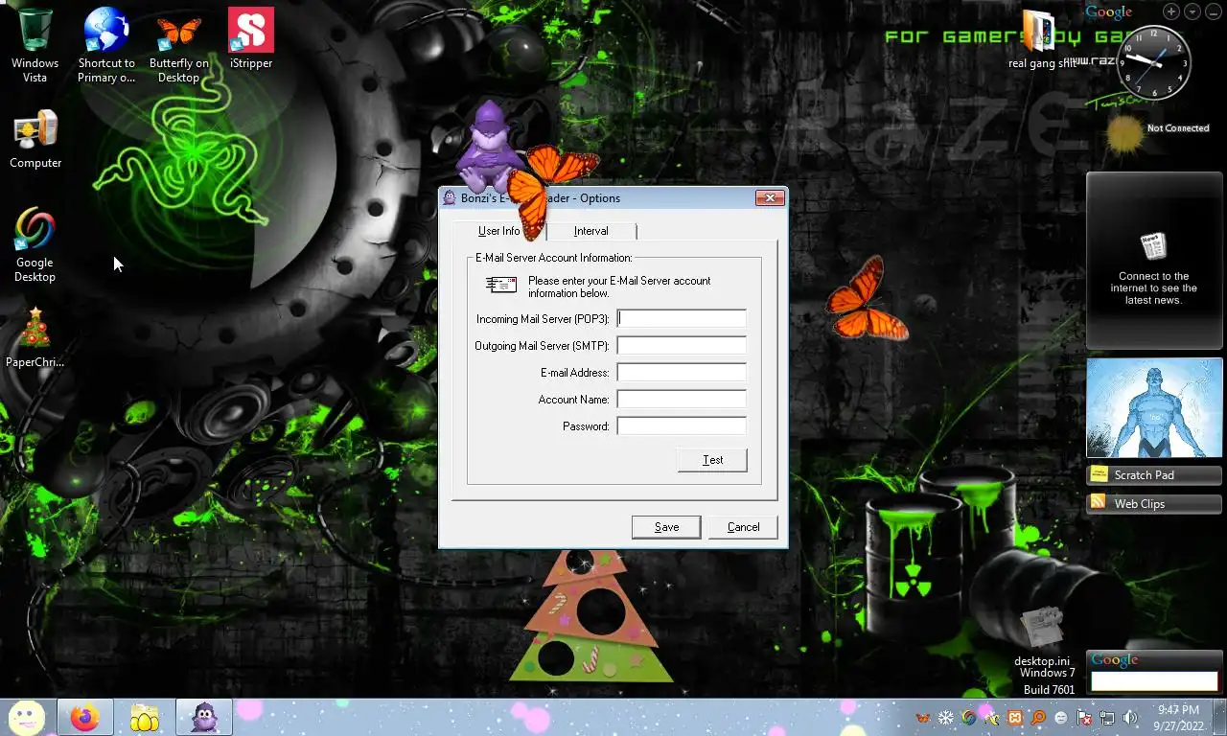Select the Google Desktop shortcut icon
The height and width of the screenshot is (736, 1227).
coord(35,245)
